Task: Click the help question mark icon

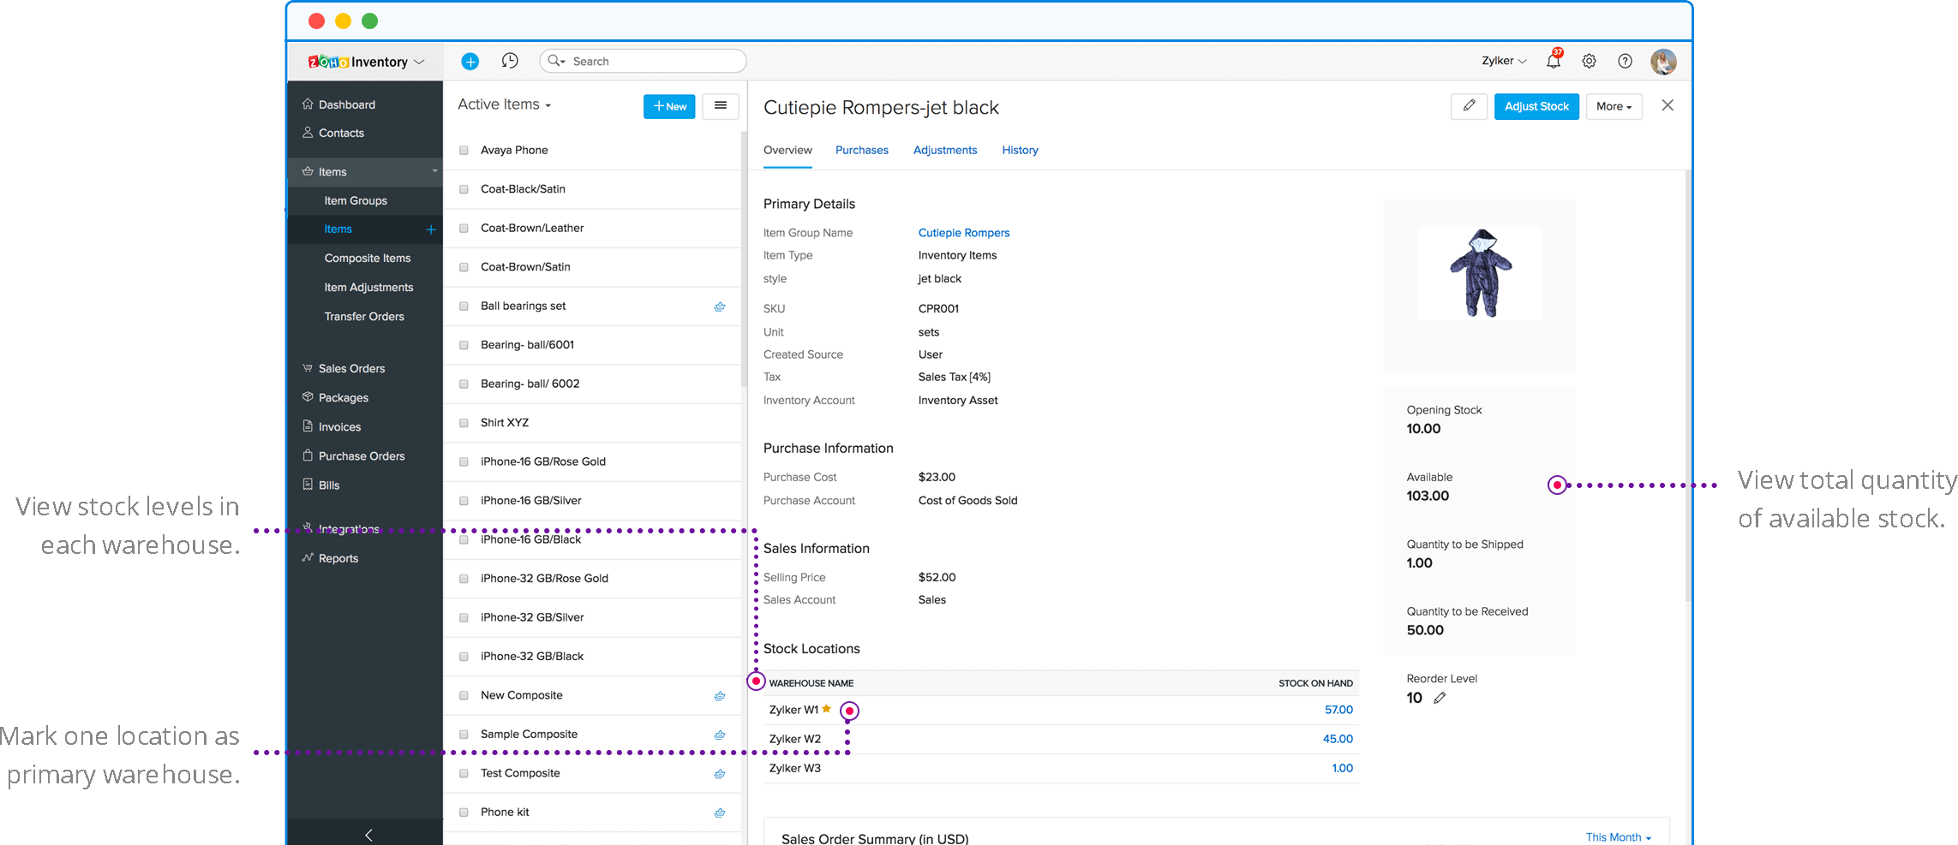Action: (x=1626, y=61)
